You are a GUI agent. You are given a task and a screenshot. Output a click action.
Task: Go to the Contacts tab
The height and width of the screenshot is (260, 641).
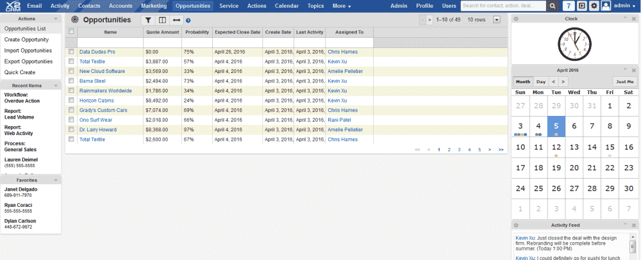tap(89, 6)
